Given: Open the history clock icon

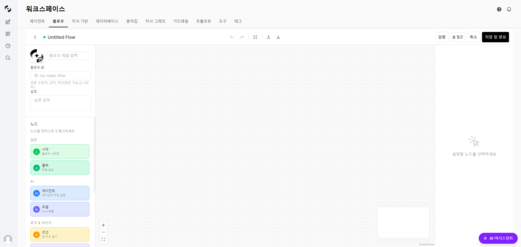Looking at the screenshot, I should coord(8,46).
